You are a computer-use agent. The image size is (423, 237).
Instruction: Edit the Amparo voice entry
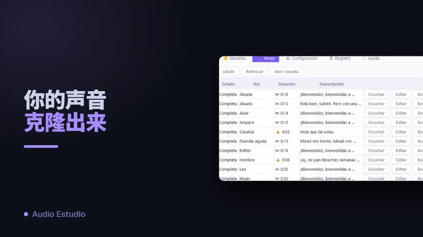(x=401, y=122)
